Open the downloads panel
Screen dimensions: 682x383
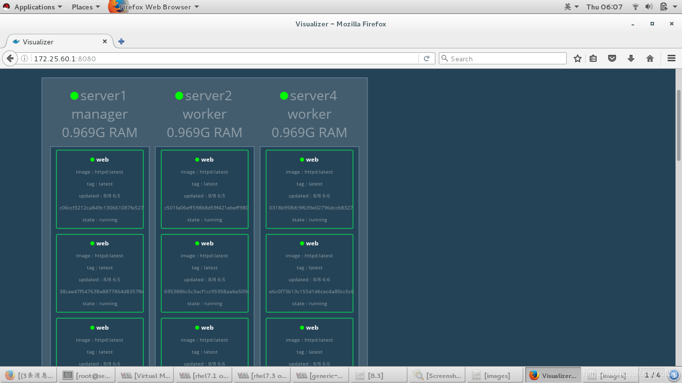pos(631,58)
